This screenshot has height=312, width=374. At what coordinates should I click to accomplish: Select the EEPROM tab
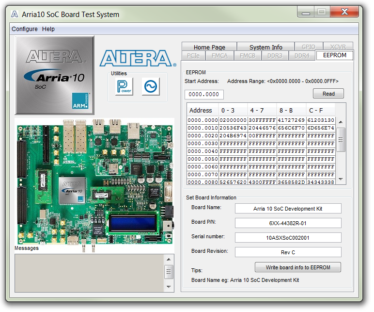334,55
